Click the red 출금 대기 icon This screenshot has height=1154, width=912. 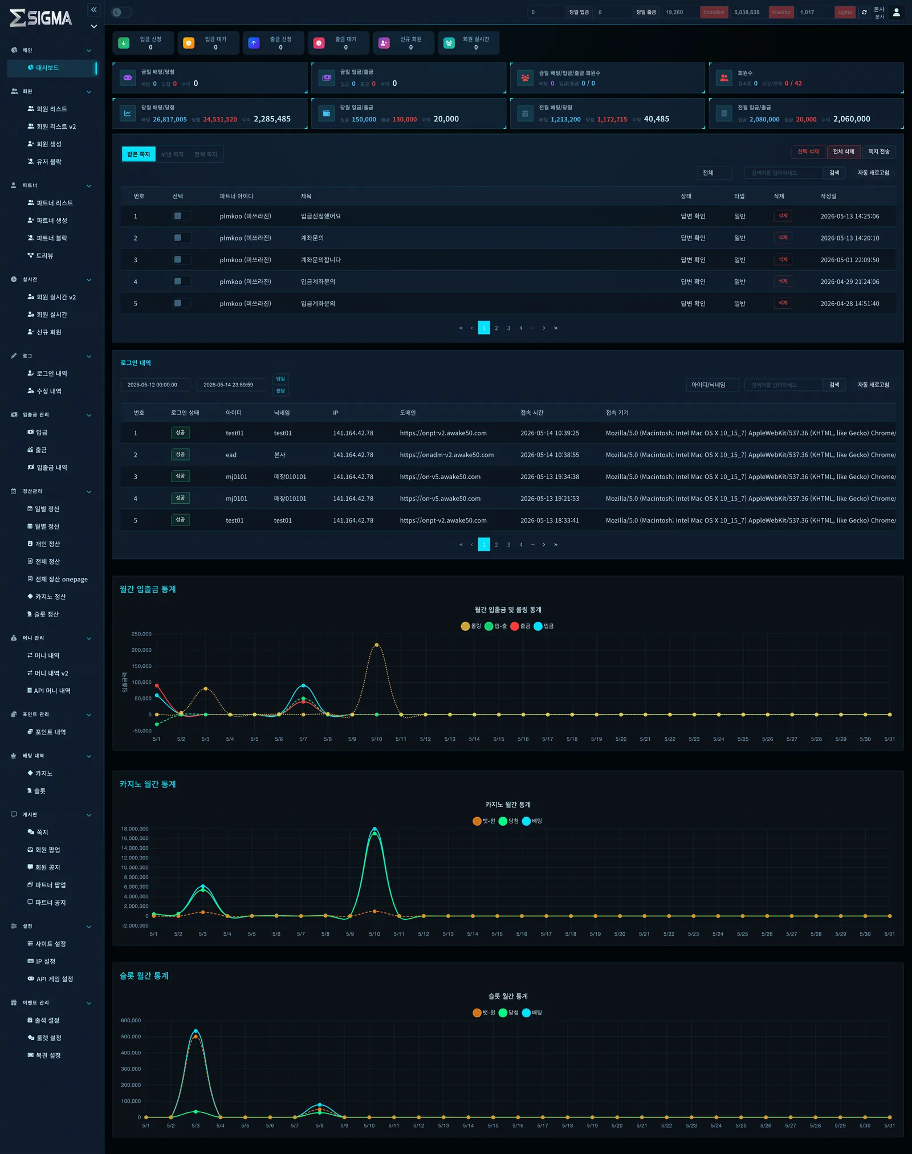tap(319, 43)
